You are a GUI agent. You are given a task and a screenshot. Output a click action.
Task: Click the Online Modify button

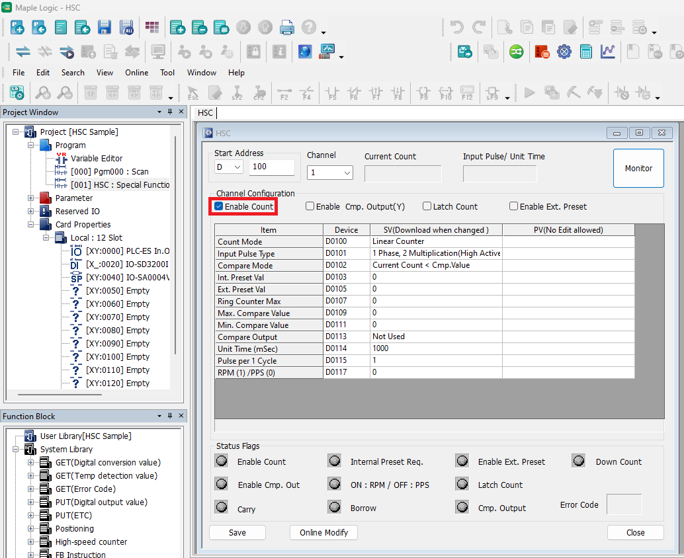coord(323,532)
